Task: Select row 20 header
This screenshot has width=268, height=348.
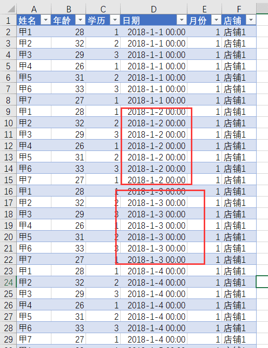Action: point(8,237)
